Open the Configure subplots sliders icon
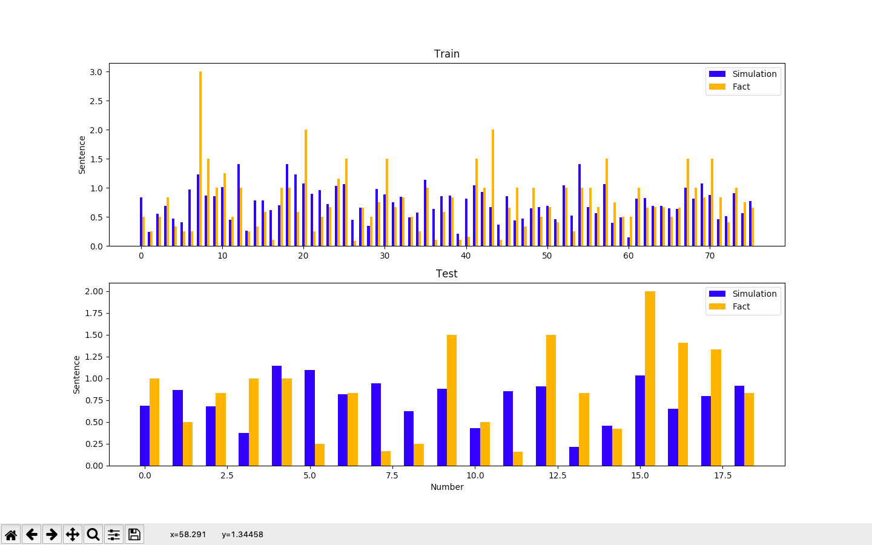This screenshot has height=545, width=872. pos(114,534)
